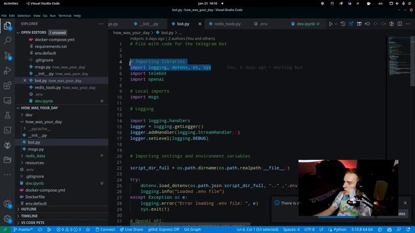Click the master branch in status bar
The width and height of the screenshot is (415, 233).
click(23, 230)
